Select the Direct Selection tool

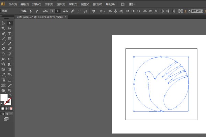pos(10,23)
